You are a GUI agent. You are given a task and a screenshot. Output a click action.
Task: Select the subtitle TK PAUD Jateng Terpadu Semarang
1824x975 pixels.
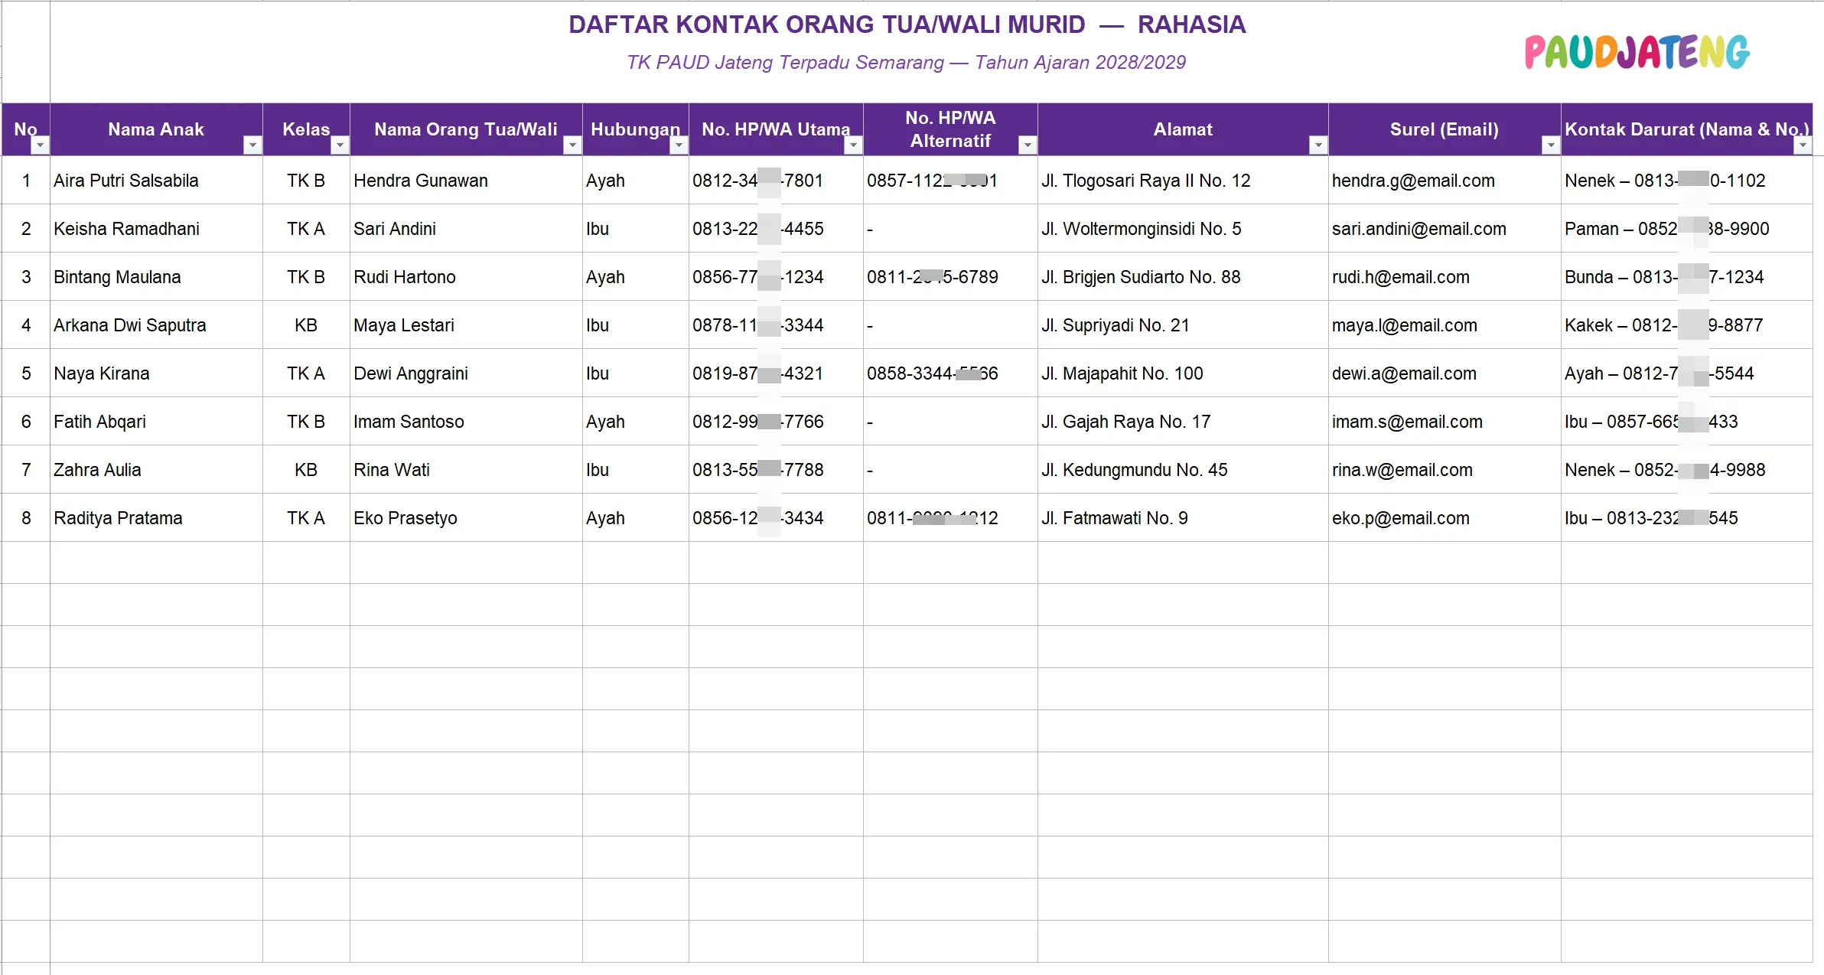pos(786,63)
